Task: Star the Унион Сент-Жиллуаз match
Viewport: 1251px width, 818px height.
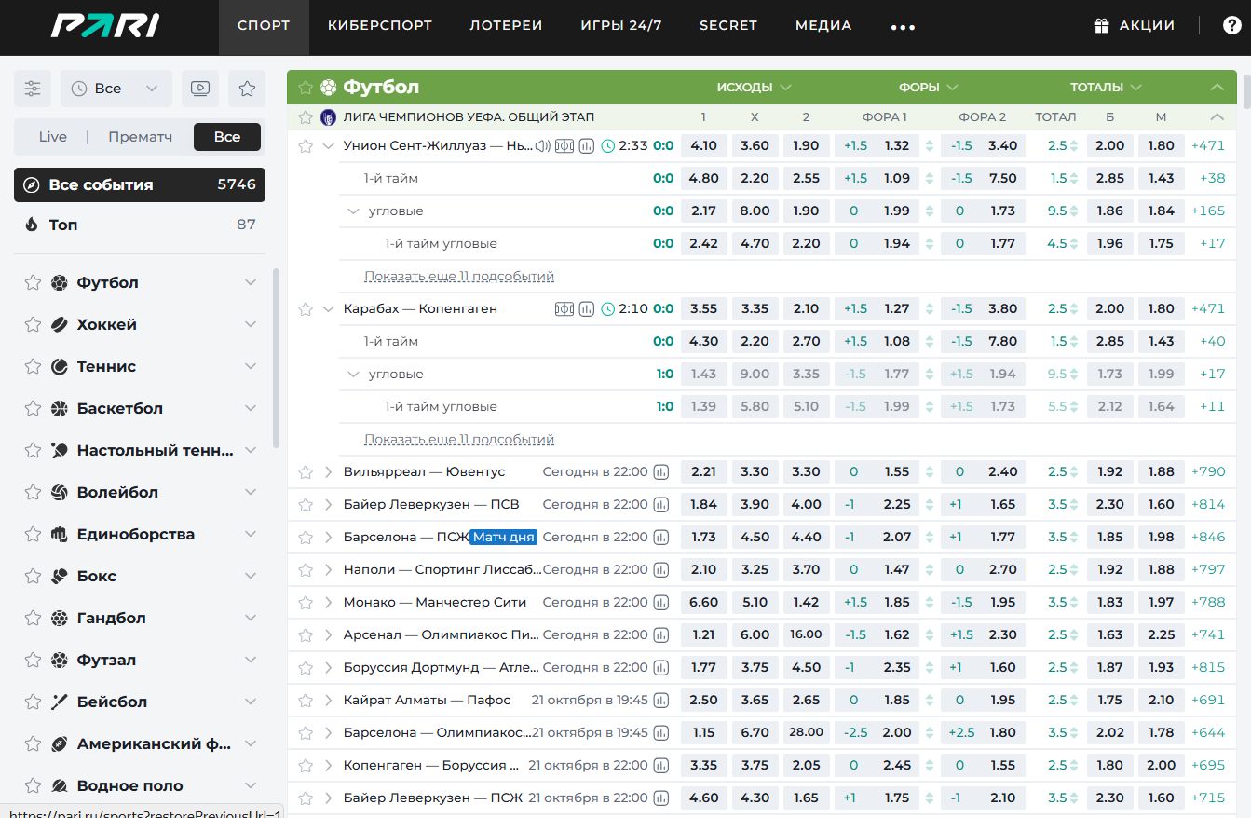Action: (x=306, y=146)
